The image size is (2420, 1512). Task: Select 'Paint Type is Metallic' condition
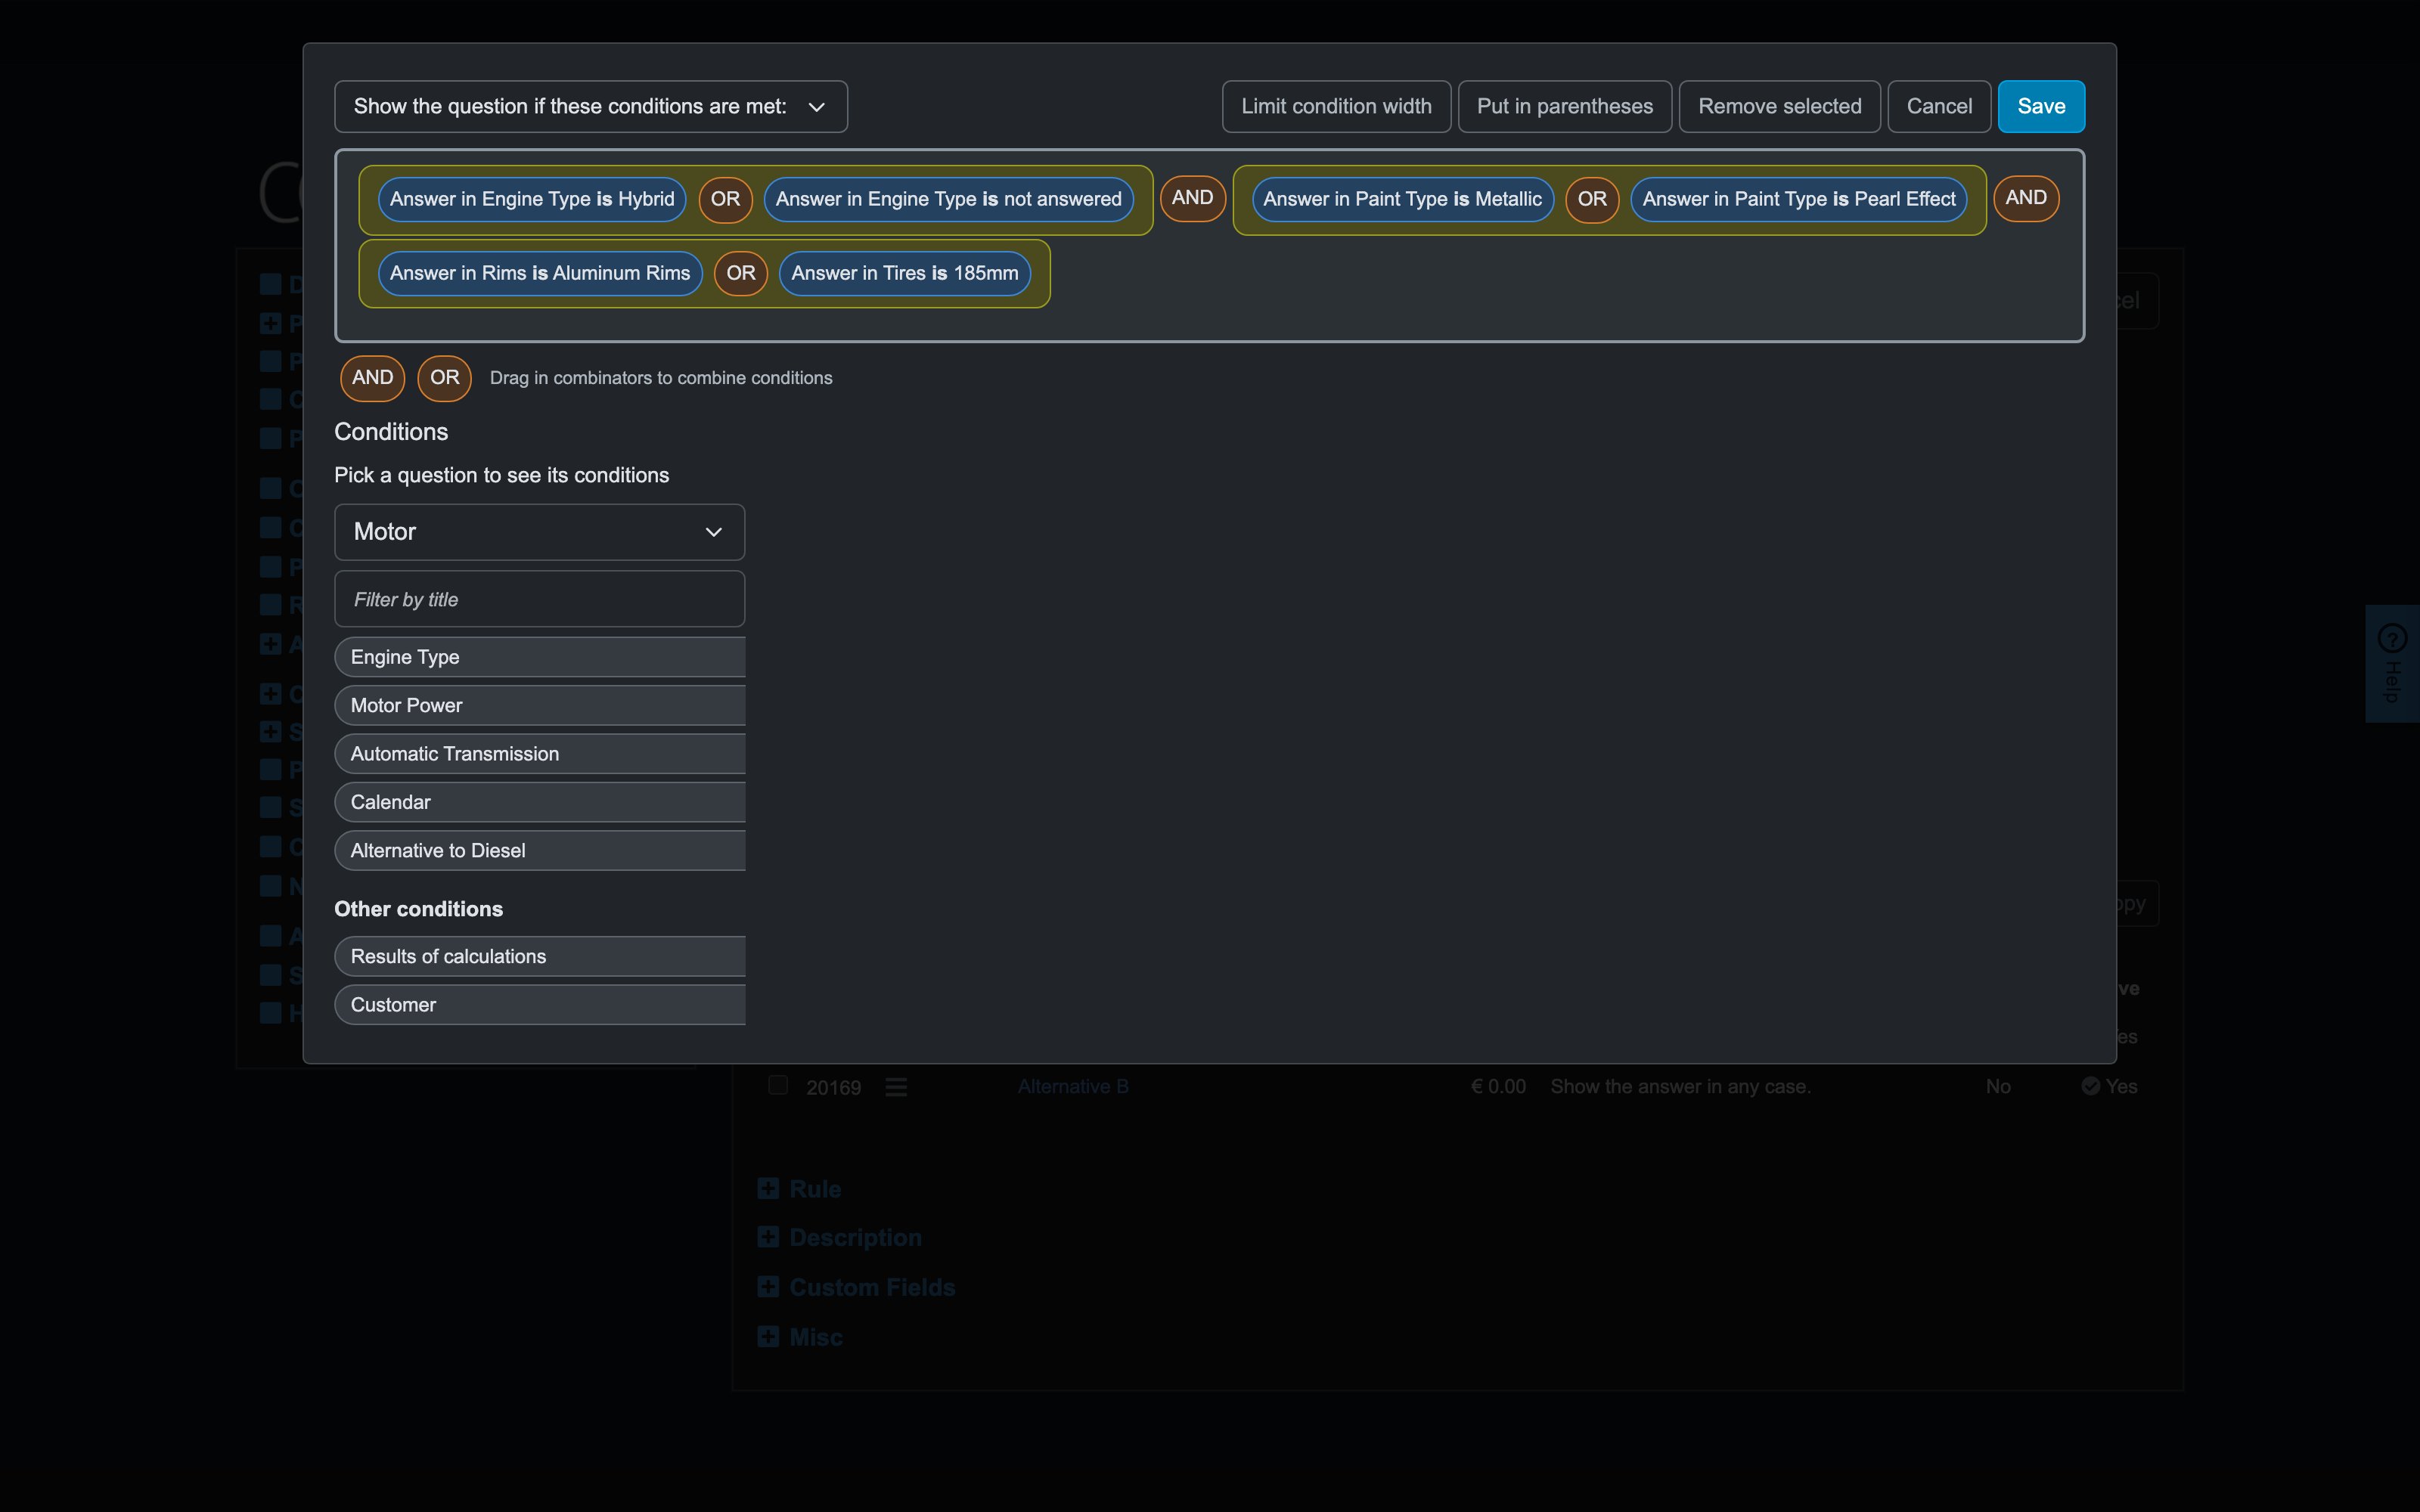point(1402,199)
